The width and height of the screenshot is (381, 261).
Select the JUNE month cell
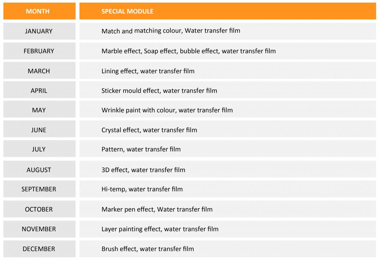pos(39,129)
